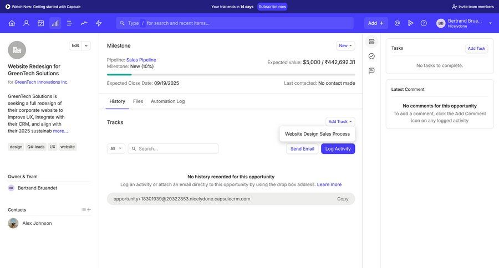Click the Log Activity button

pos(338,149)
